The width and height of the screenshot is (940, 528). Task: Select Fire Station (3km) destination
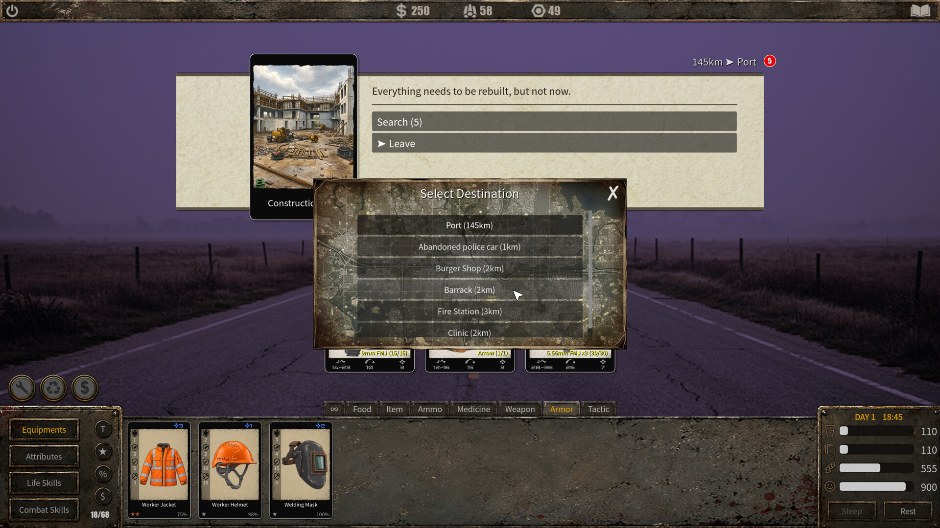click(x=470, y=311)
